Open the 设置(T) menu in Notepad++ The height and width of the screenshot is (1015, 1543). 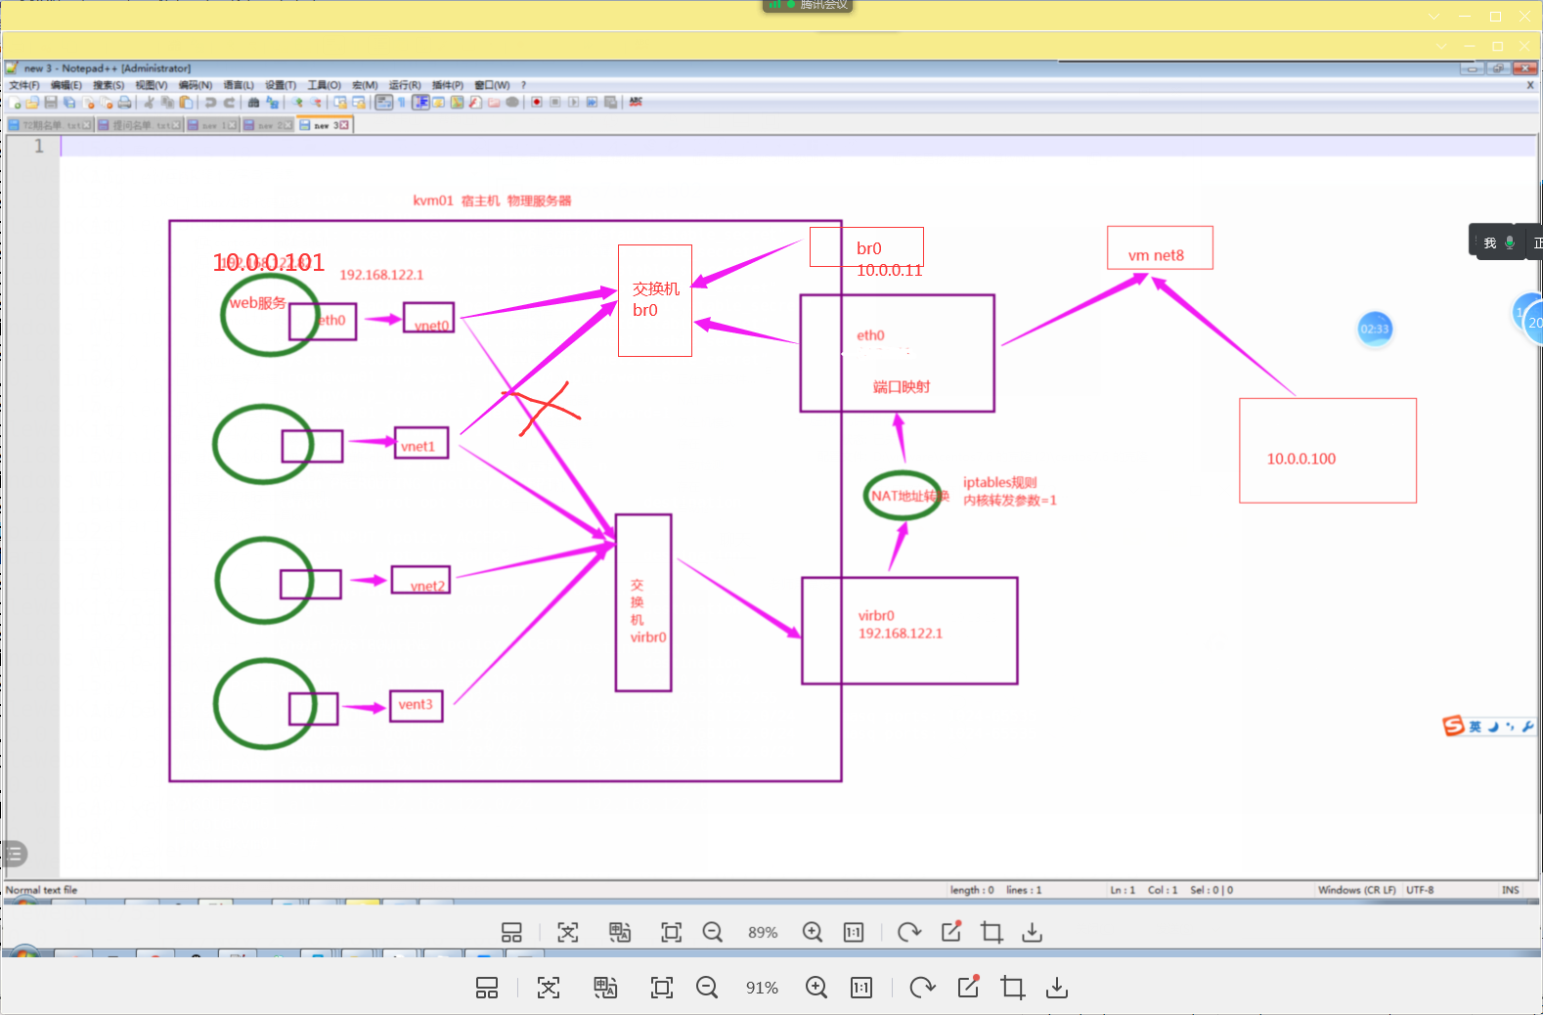tap(281, 85)
